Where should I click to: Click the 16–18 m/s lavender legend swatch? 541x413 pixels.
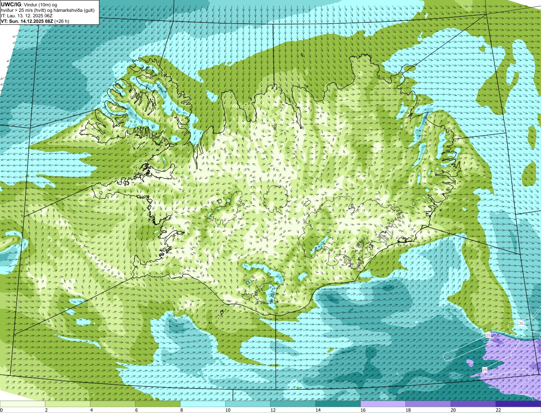pyautogui.click(x=383, y=404)
